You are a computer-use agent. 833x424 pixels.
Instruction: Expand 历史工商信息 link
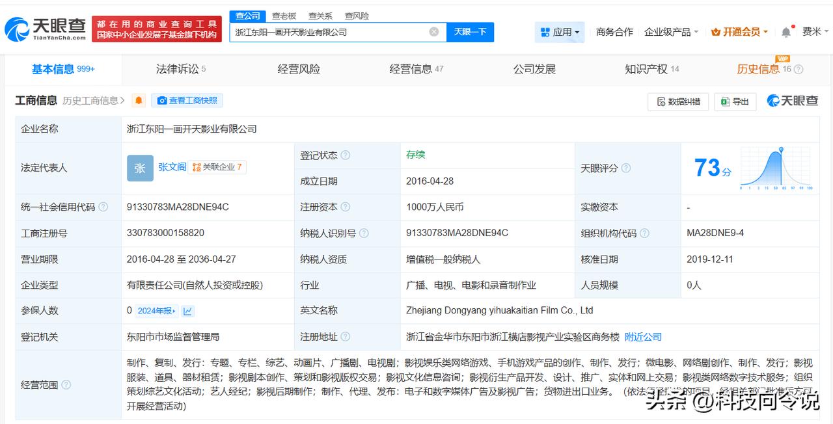pyautogui.click(x=94, y=101)
